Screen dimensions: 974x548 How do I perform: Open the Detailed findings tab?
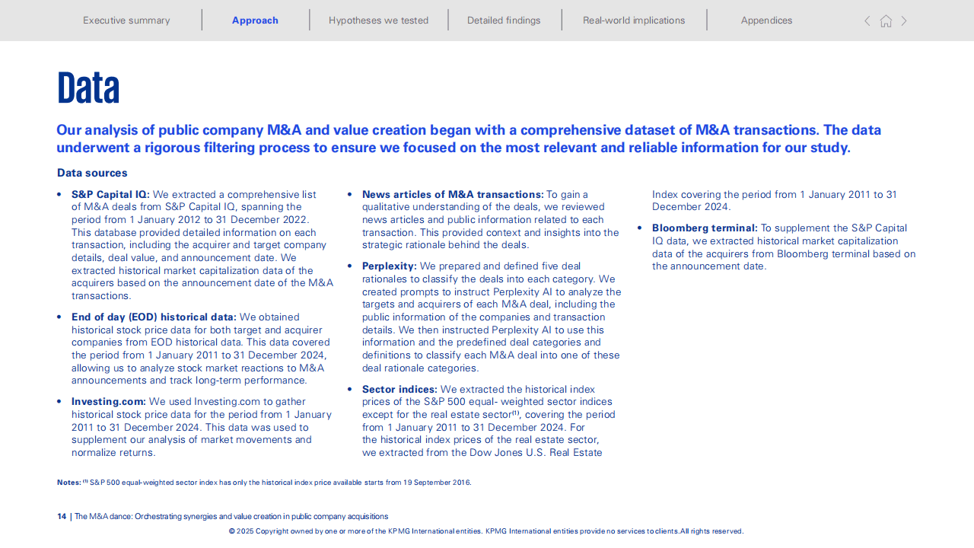pyautogui.click(x=504, y=21)
